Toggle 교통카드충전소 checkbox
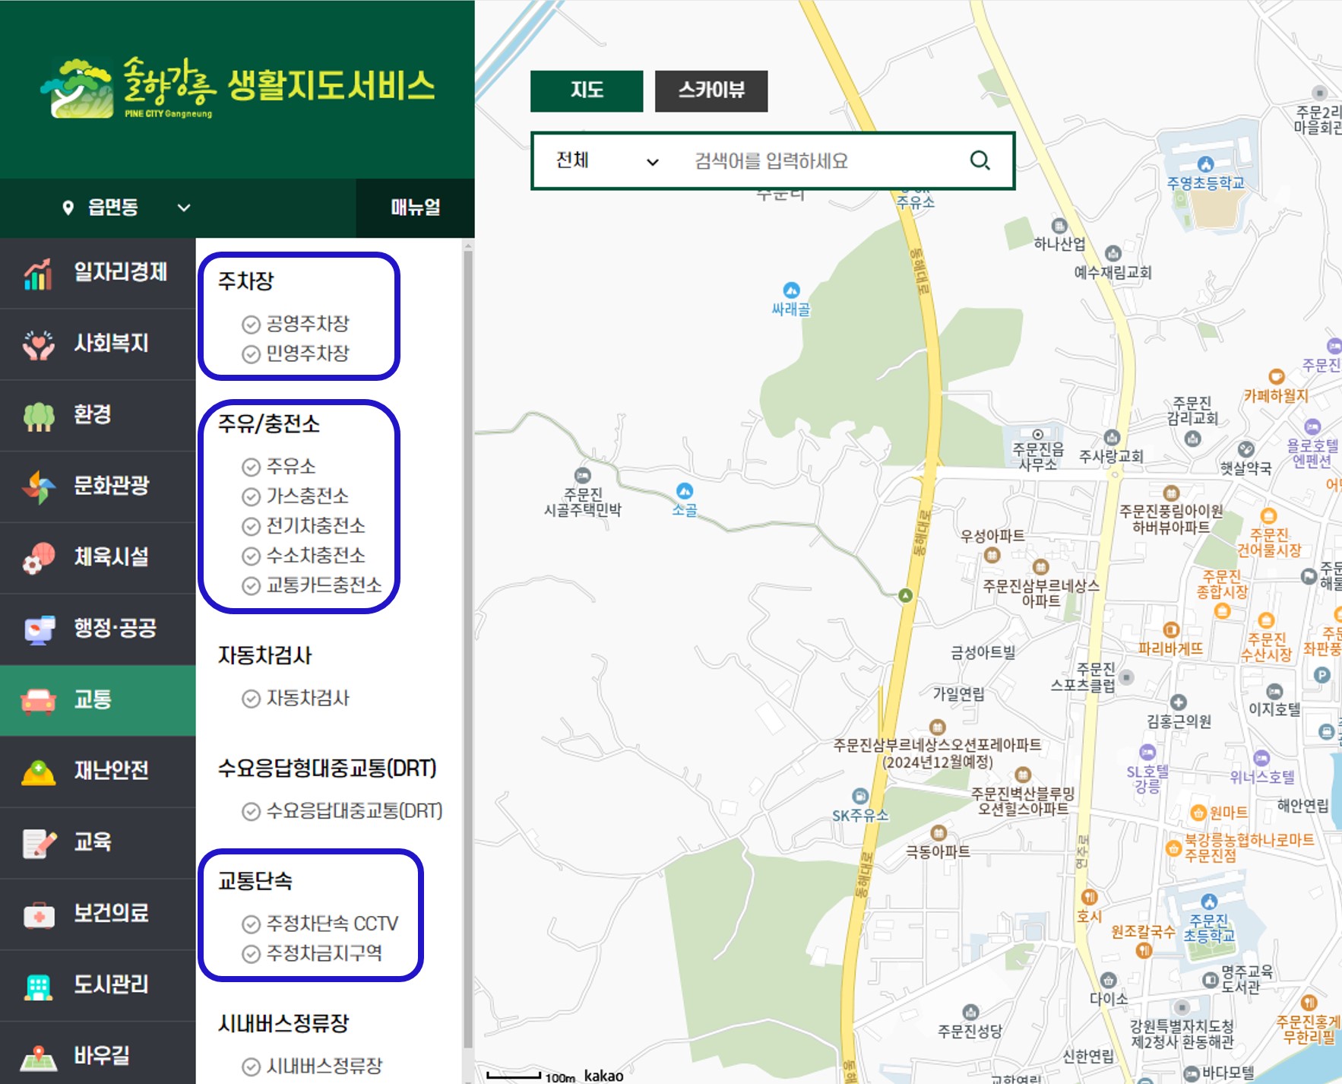This screenshot has width=1342, height=1084. [251, 586]
